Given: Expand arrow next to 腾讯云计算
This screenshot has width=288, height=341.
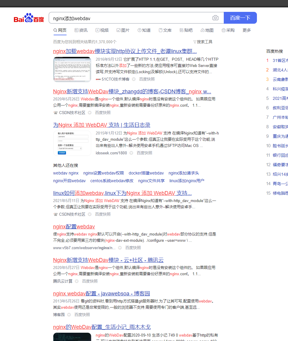Looking at the screenshot, I should (77, 281).
